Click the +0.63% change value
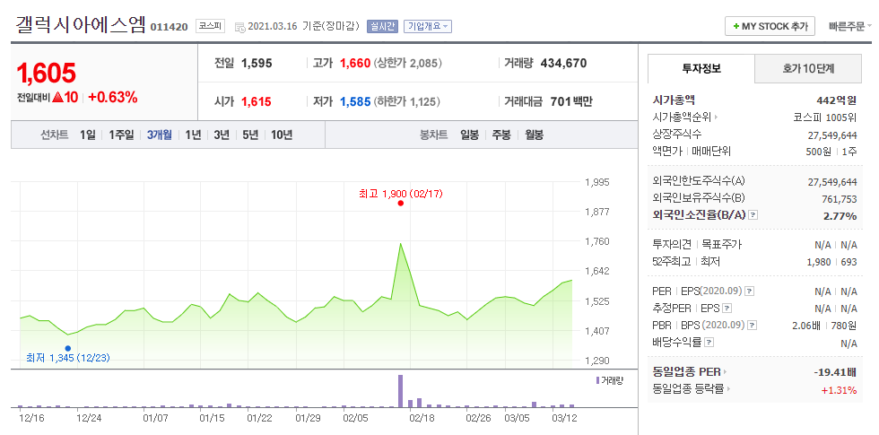This screenshot has width=879, height=435. pyautogui.click(x=113, y=98)
